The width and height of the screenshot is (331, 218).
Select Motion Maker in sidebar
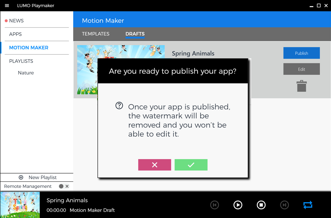(x=29, y=48)
